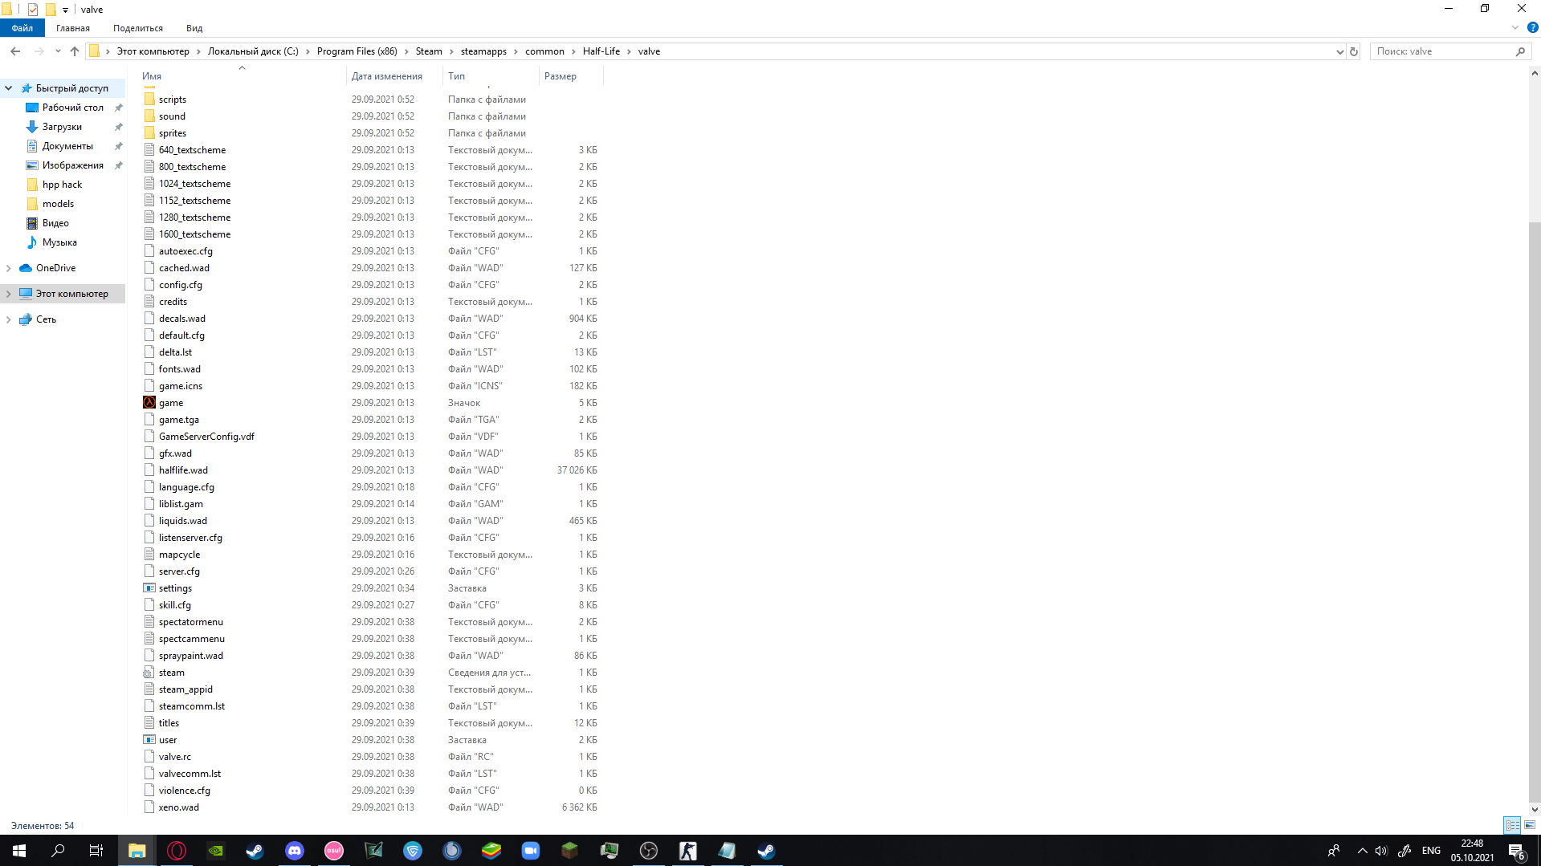The image size is (1541, 866).
Task: Refresh the valve folder view
Action: [x=1354, y=51]
